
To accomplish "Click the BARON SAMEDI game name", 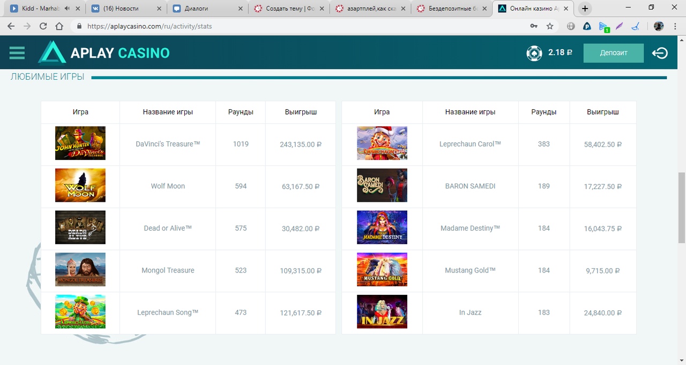I will 470,186.
